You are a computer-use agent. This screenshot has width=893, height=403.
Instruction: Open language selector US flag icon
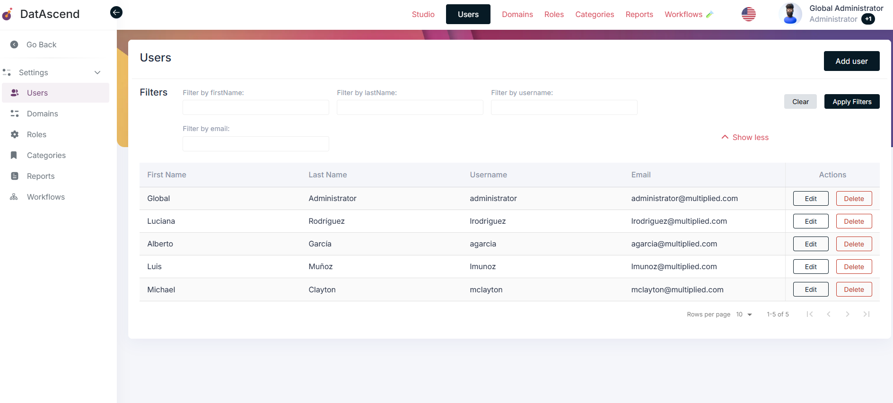click(748, 14)
